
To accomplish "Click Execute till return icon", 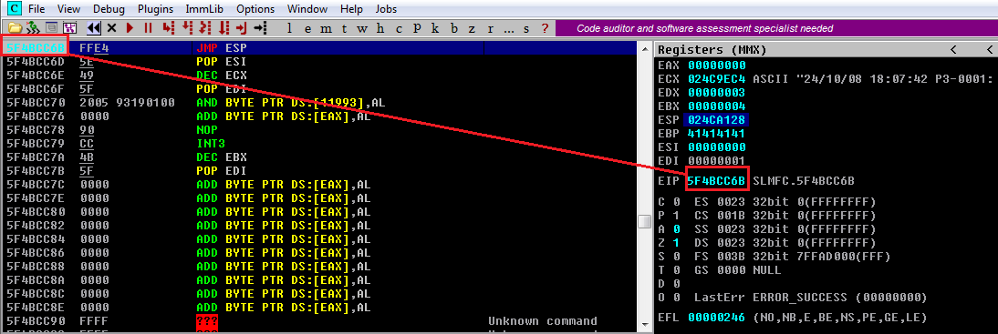I will click(x=241, y=28).
